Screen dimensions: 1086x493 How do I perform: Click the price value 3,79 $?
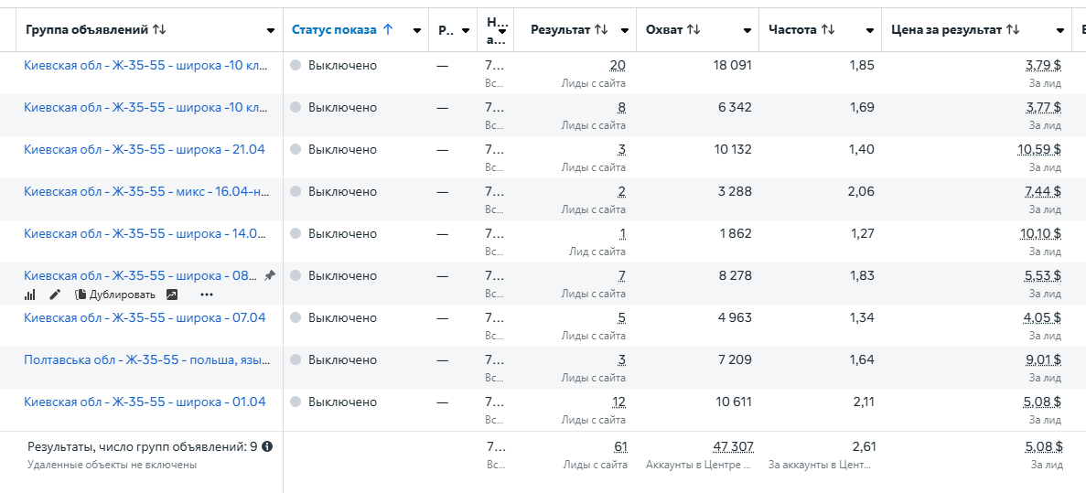point(1043,66)
